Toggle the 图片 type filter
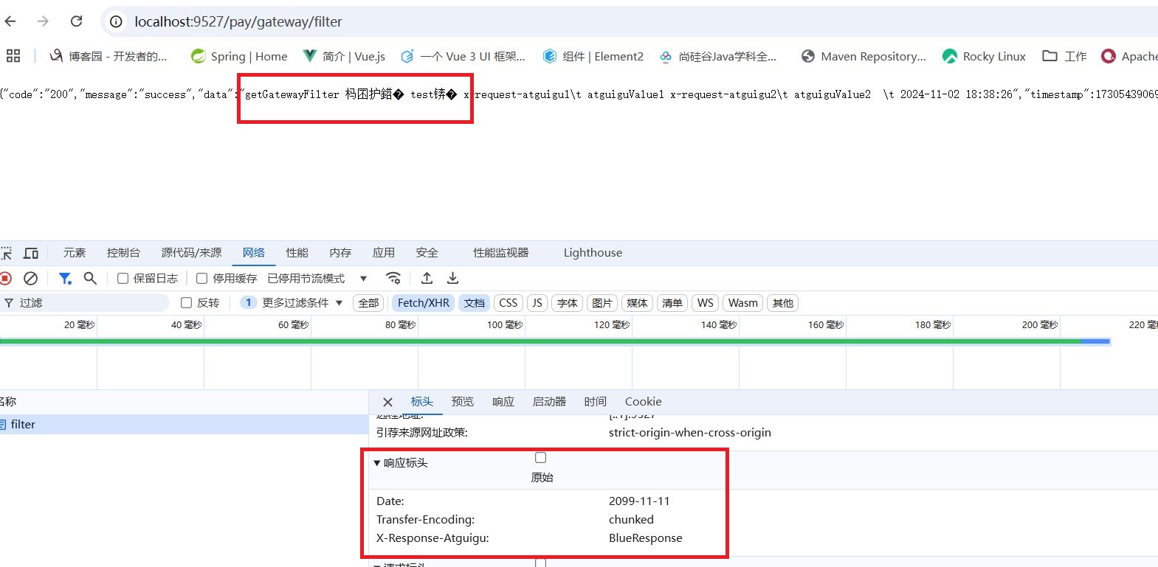1158x567 pixels. (x=602, y=303)
